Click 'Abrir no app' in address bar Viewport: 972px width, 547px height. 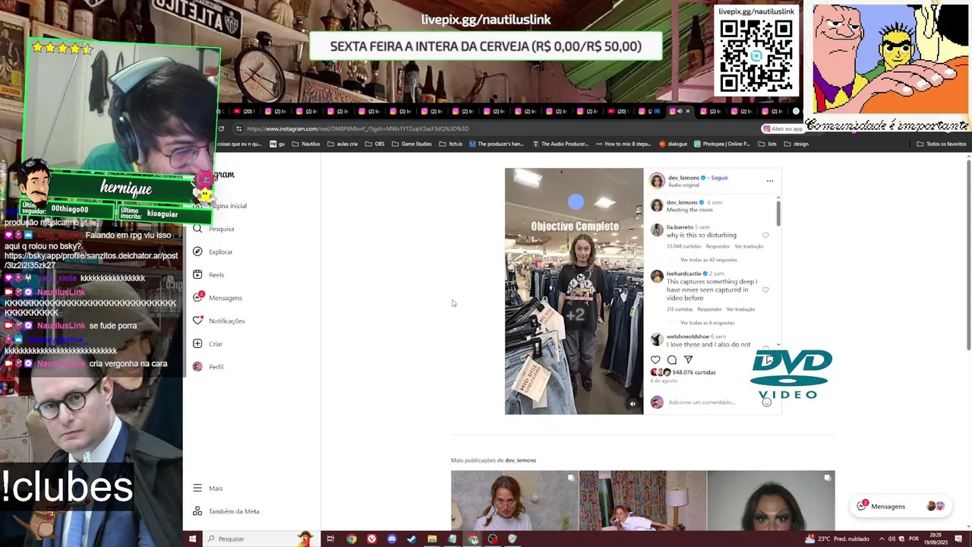(783, 128)
